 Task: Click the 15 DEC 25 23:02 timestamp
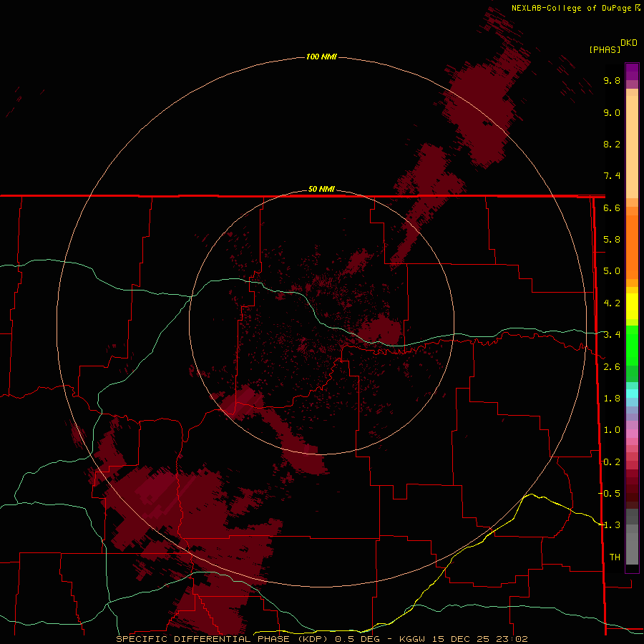click(481, 640)
